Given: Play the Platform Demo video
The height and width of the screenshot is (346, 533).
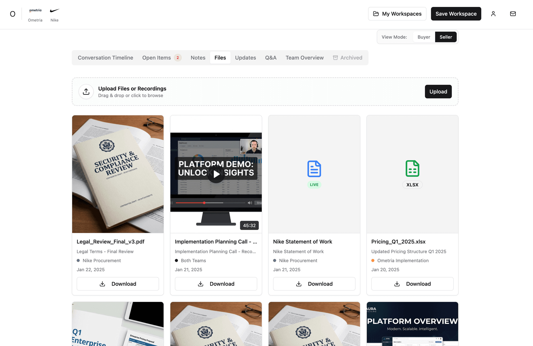Looking at the screenshot, I should click(x=216, y=174).
